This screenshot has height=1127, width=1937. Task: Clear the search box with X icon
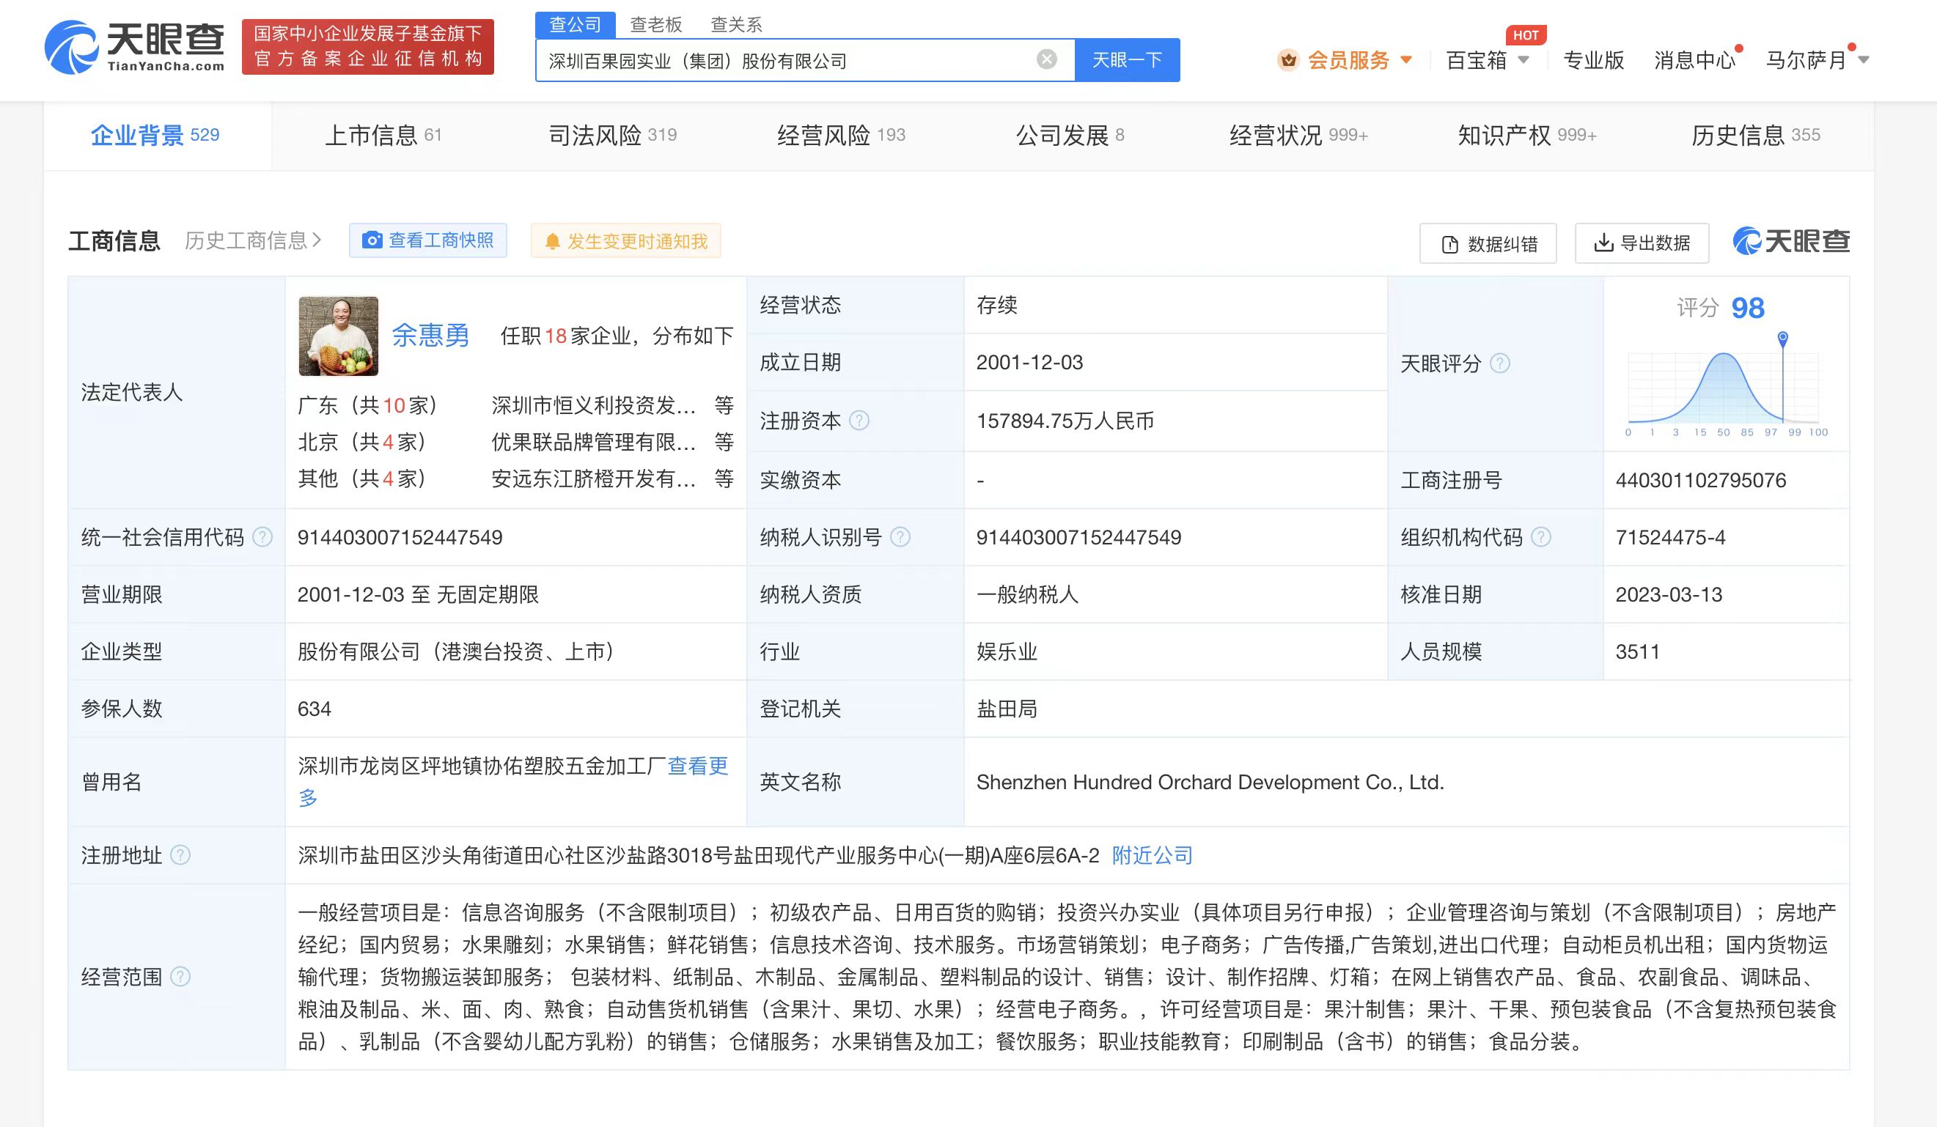[x=1046, y=59]
